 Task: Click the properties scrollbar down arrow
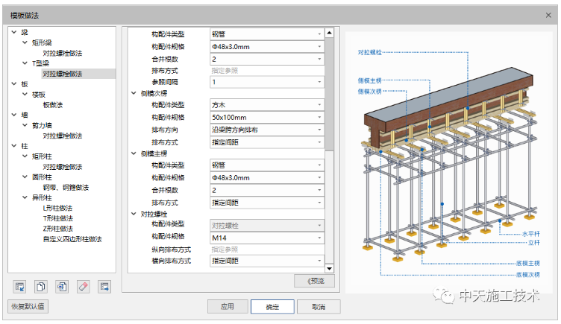point(329,268)
